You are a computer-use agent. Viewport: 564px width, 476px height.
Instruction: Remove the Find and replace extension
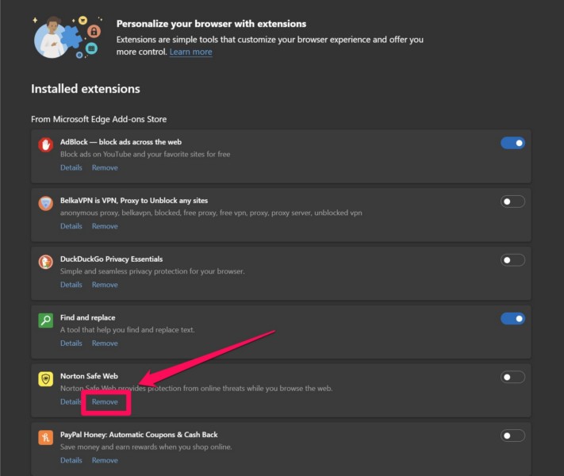105,344
